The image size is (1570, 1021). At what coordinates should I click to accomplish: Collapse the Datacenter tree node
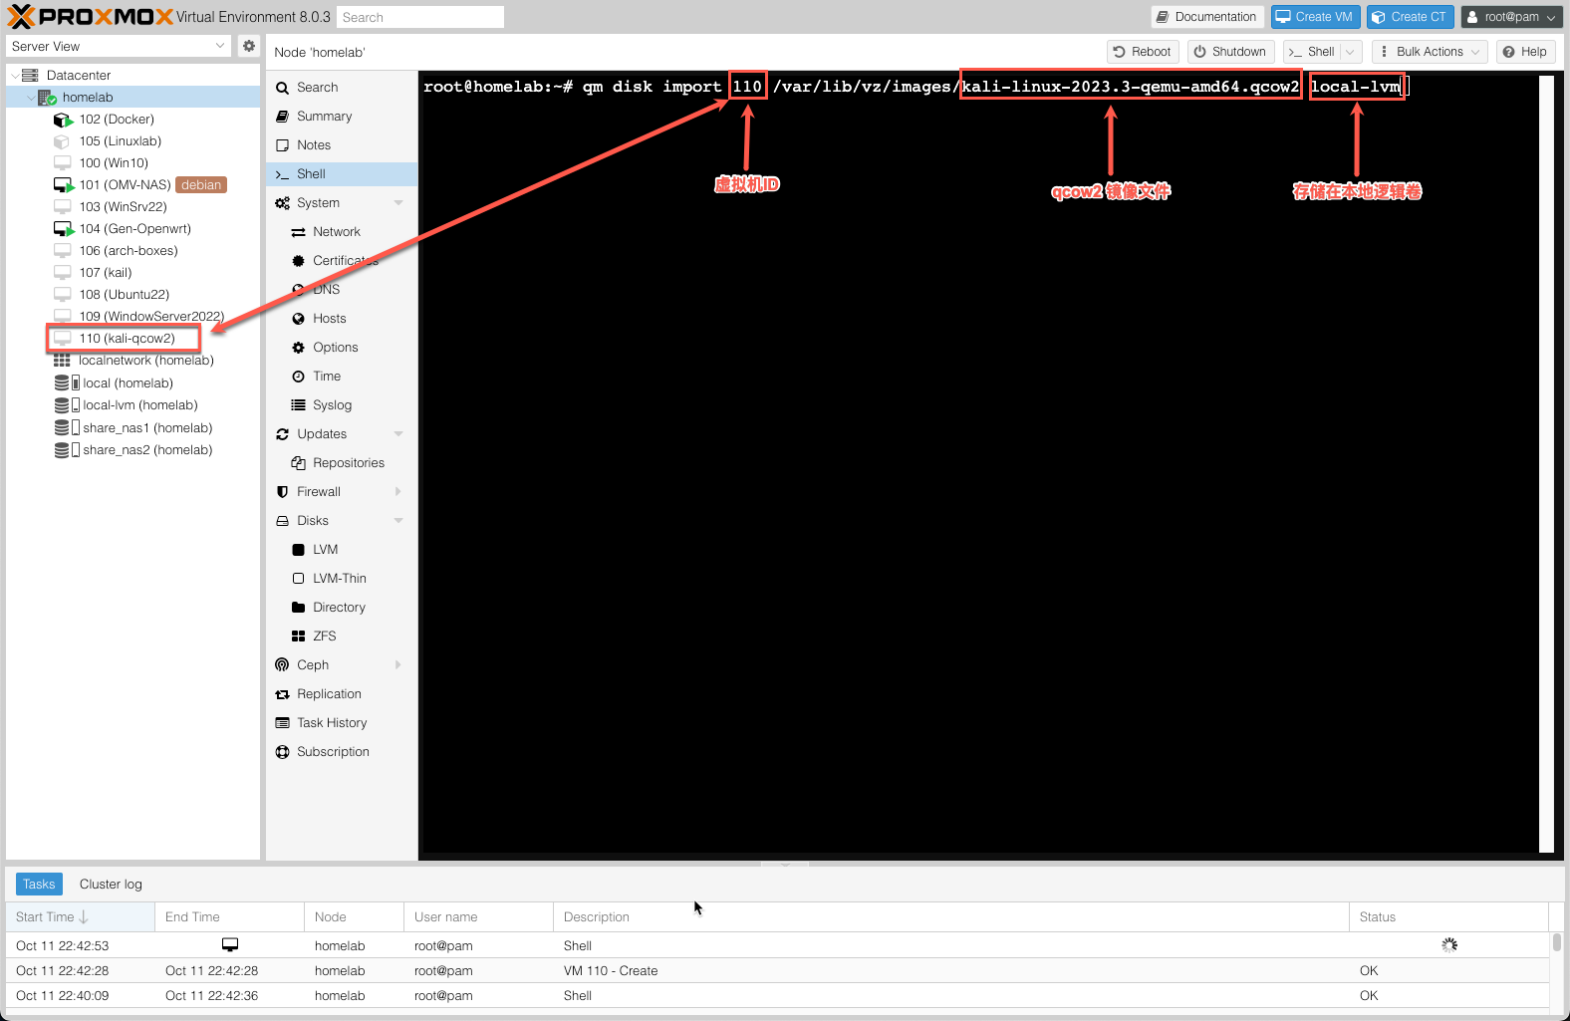tap(14, 76)
